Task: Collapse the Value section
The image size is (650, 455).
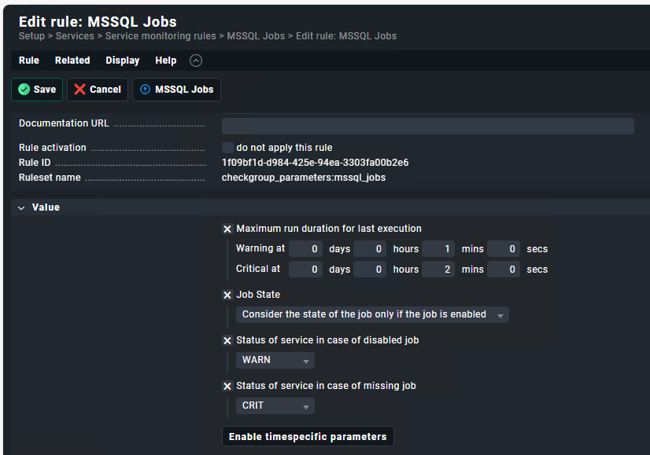Action: coord(21,207)
